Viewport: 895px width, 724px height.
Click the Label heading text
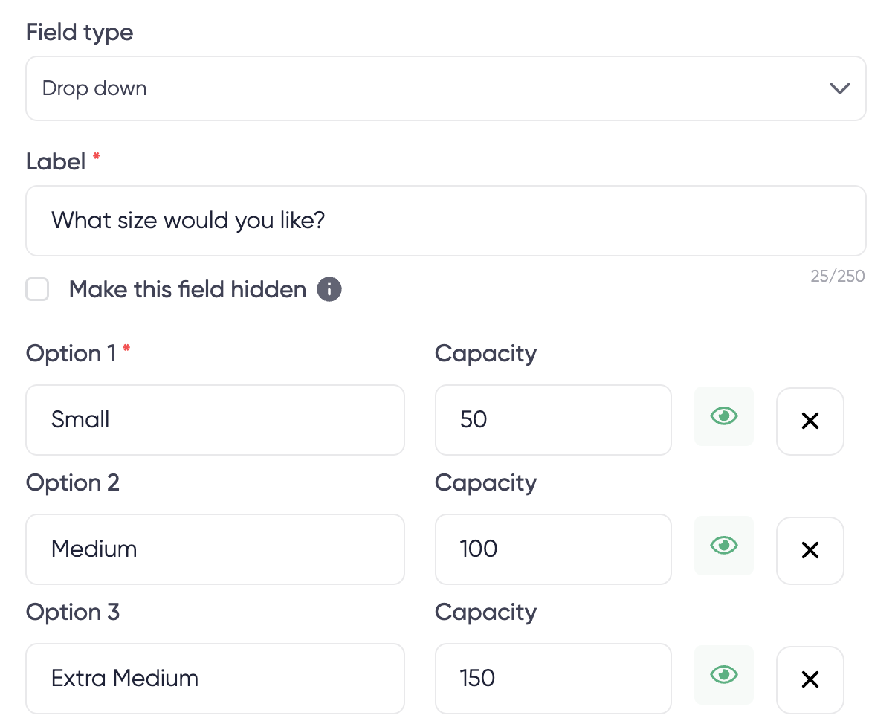click(56, 161)
